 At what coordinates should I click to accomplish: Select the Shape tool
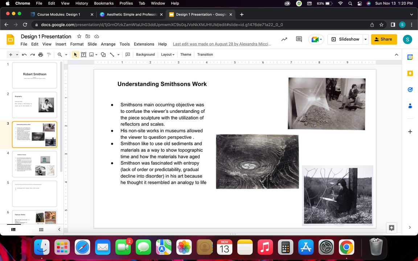click(x=103, y=55)
